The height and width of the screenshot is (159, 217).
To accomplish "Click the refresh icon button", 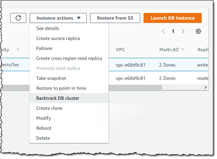I will (18, 18).
